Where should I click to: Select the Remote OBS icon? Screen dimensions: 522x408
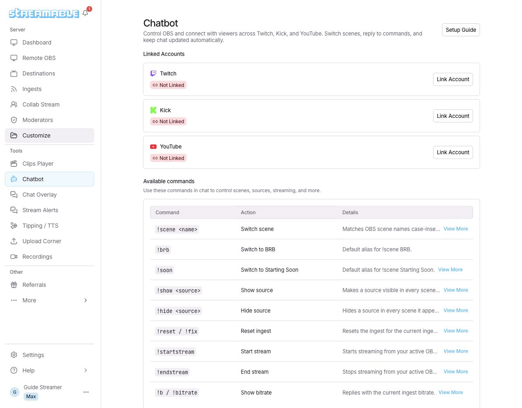(14, 58)
